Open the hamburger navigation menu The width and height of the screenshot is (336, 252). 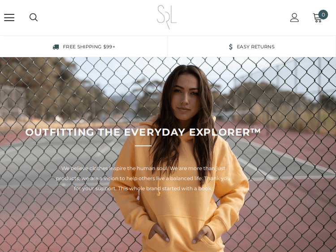tap(9, 17)
